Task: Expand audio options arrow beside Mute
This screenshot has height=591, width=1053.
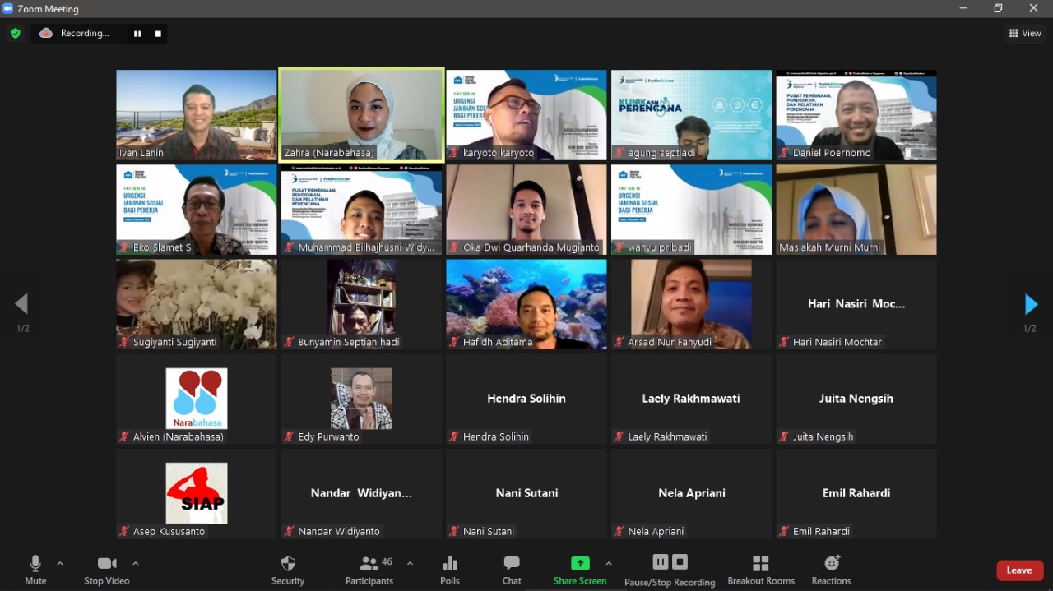Action: pyautogui.click(x=59, y=564)
